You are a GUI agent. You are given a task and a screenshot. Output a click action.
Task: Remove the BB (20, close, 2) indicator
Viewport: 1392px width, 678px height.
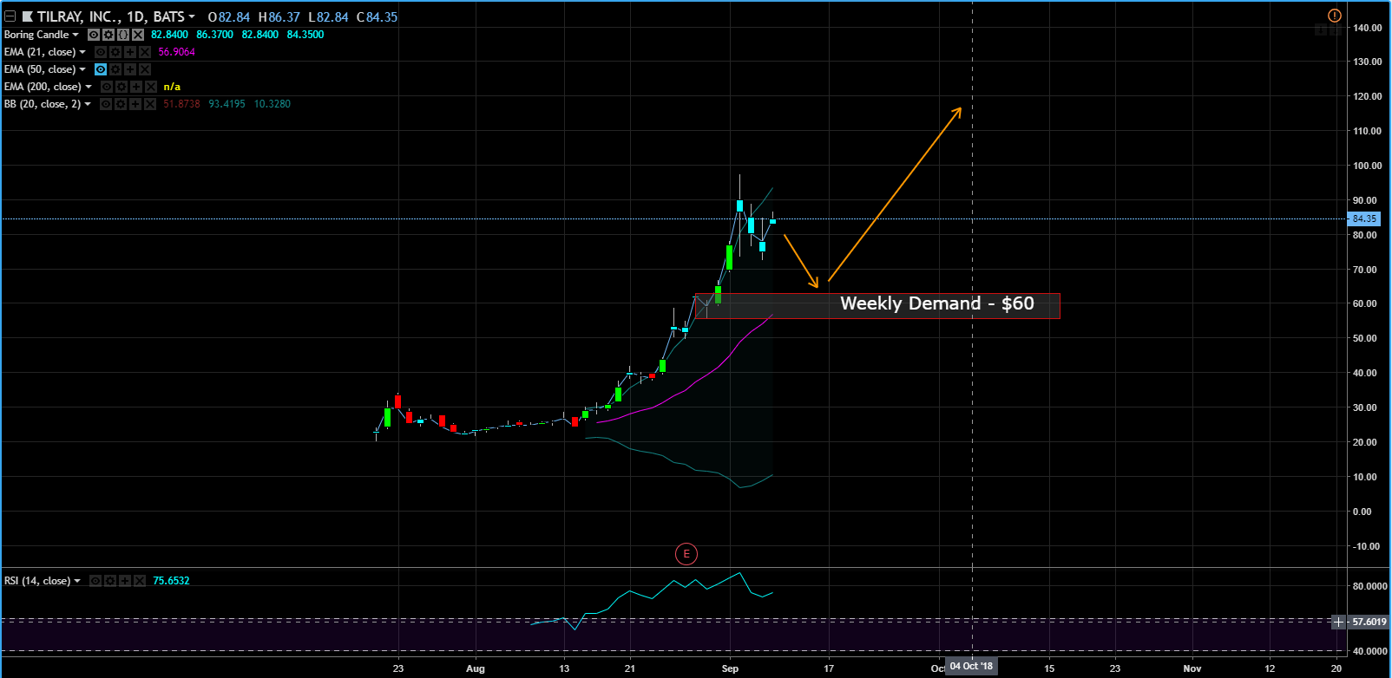tap(150, 104)
